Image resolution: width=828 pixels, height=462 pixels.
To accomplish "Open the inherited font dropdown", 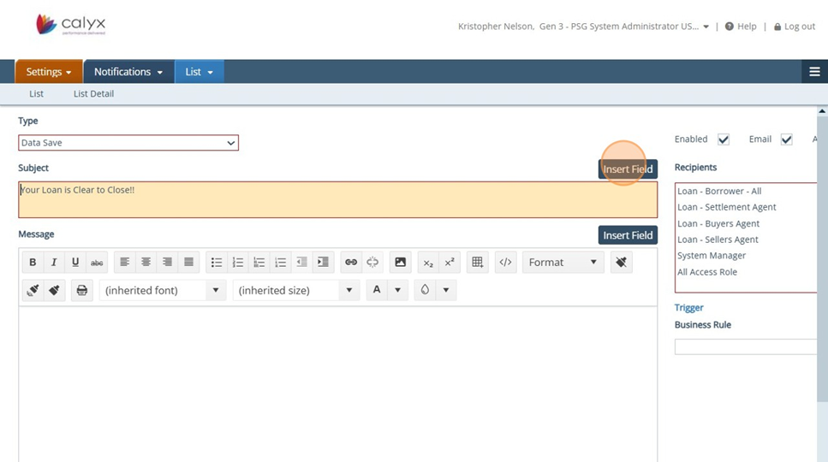I will tap(163, 291).
